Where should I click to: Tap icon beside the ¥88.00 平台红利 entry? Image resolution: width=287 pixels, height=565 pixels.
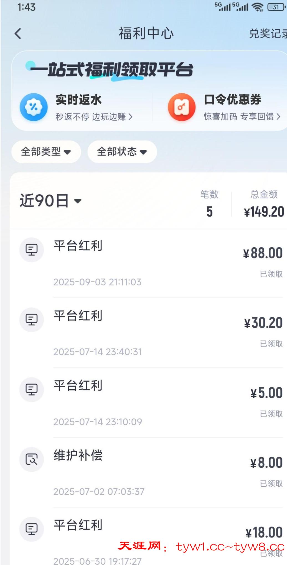click(32, 250)
